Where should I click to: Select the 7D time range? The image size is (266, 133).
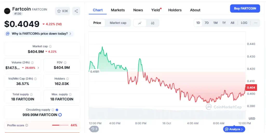(x=207, y=23)
